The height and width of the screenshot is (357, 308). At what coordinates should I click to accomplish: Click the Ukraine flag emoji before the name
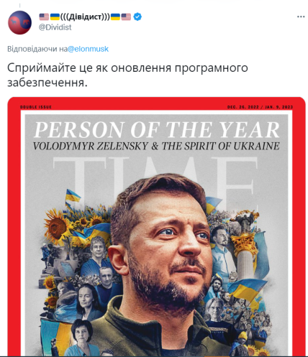point(55,17)
